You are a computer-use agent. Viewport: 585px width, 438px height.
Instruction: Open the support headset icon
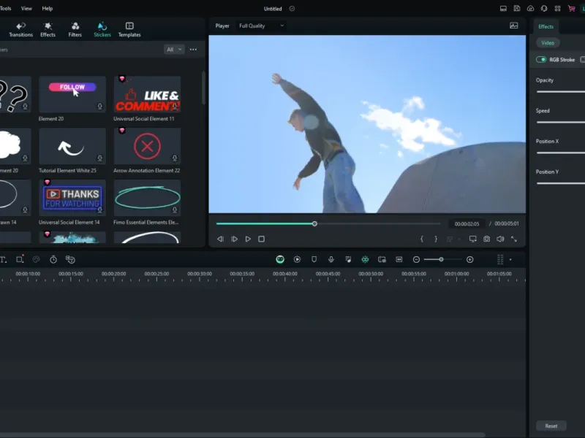pyautogui.click(x=544, y=9)
